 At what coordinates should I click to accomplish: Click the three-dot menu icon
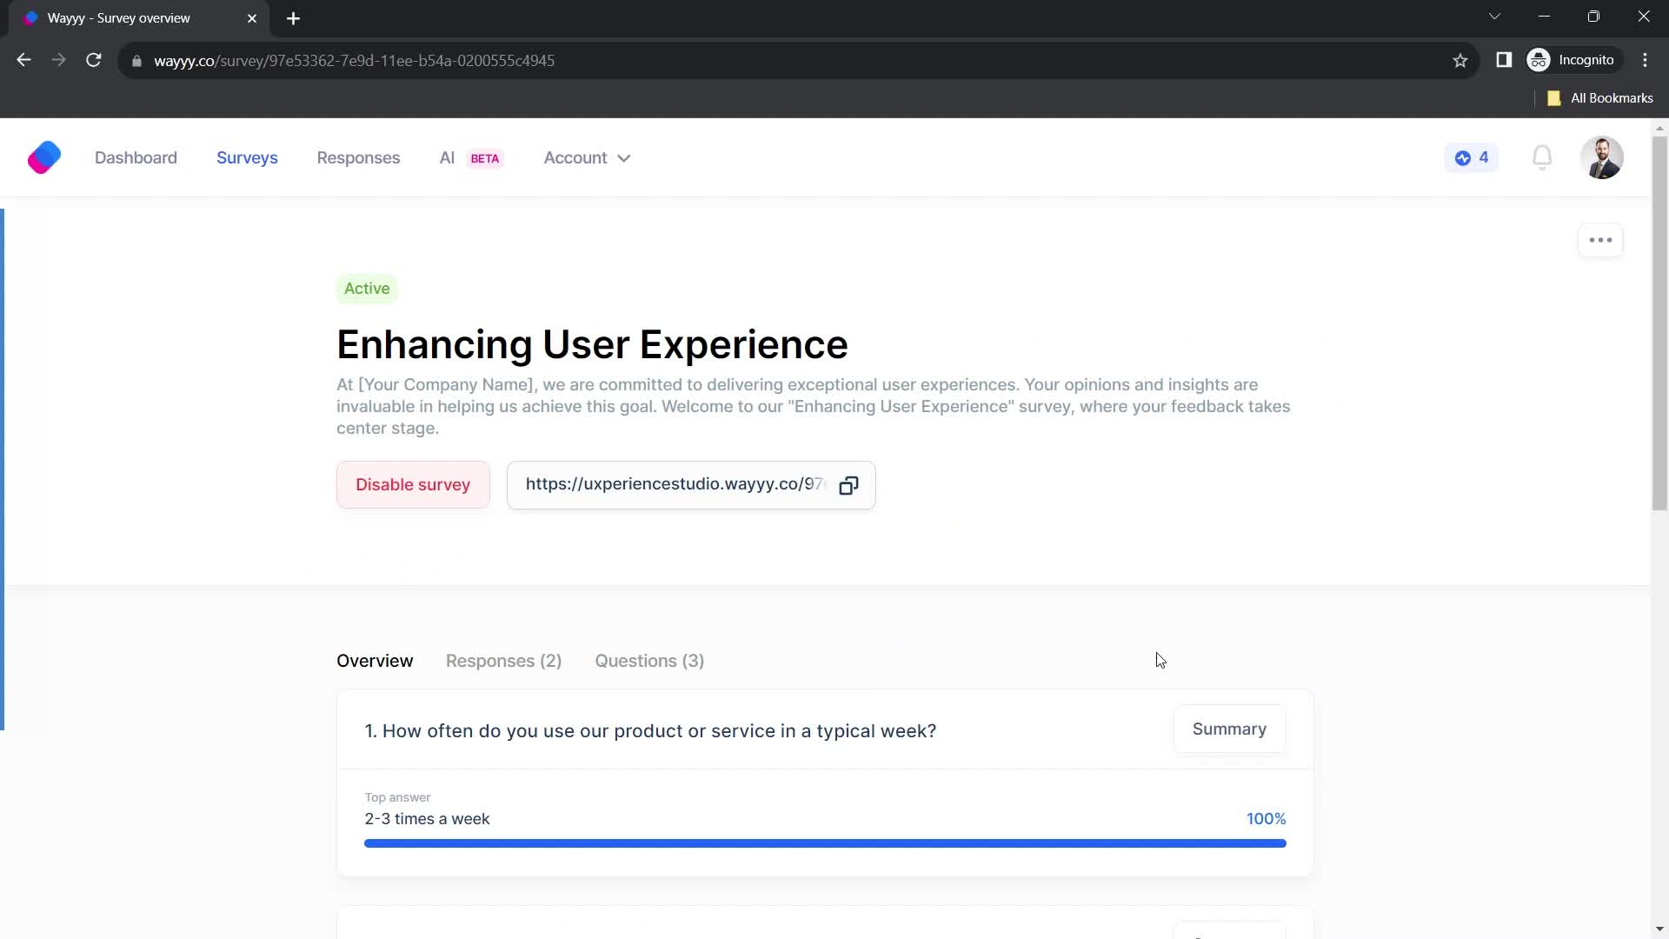pyautogui.click(x=1603, y=240)
